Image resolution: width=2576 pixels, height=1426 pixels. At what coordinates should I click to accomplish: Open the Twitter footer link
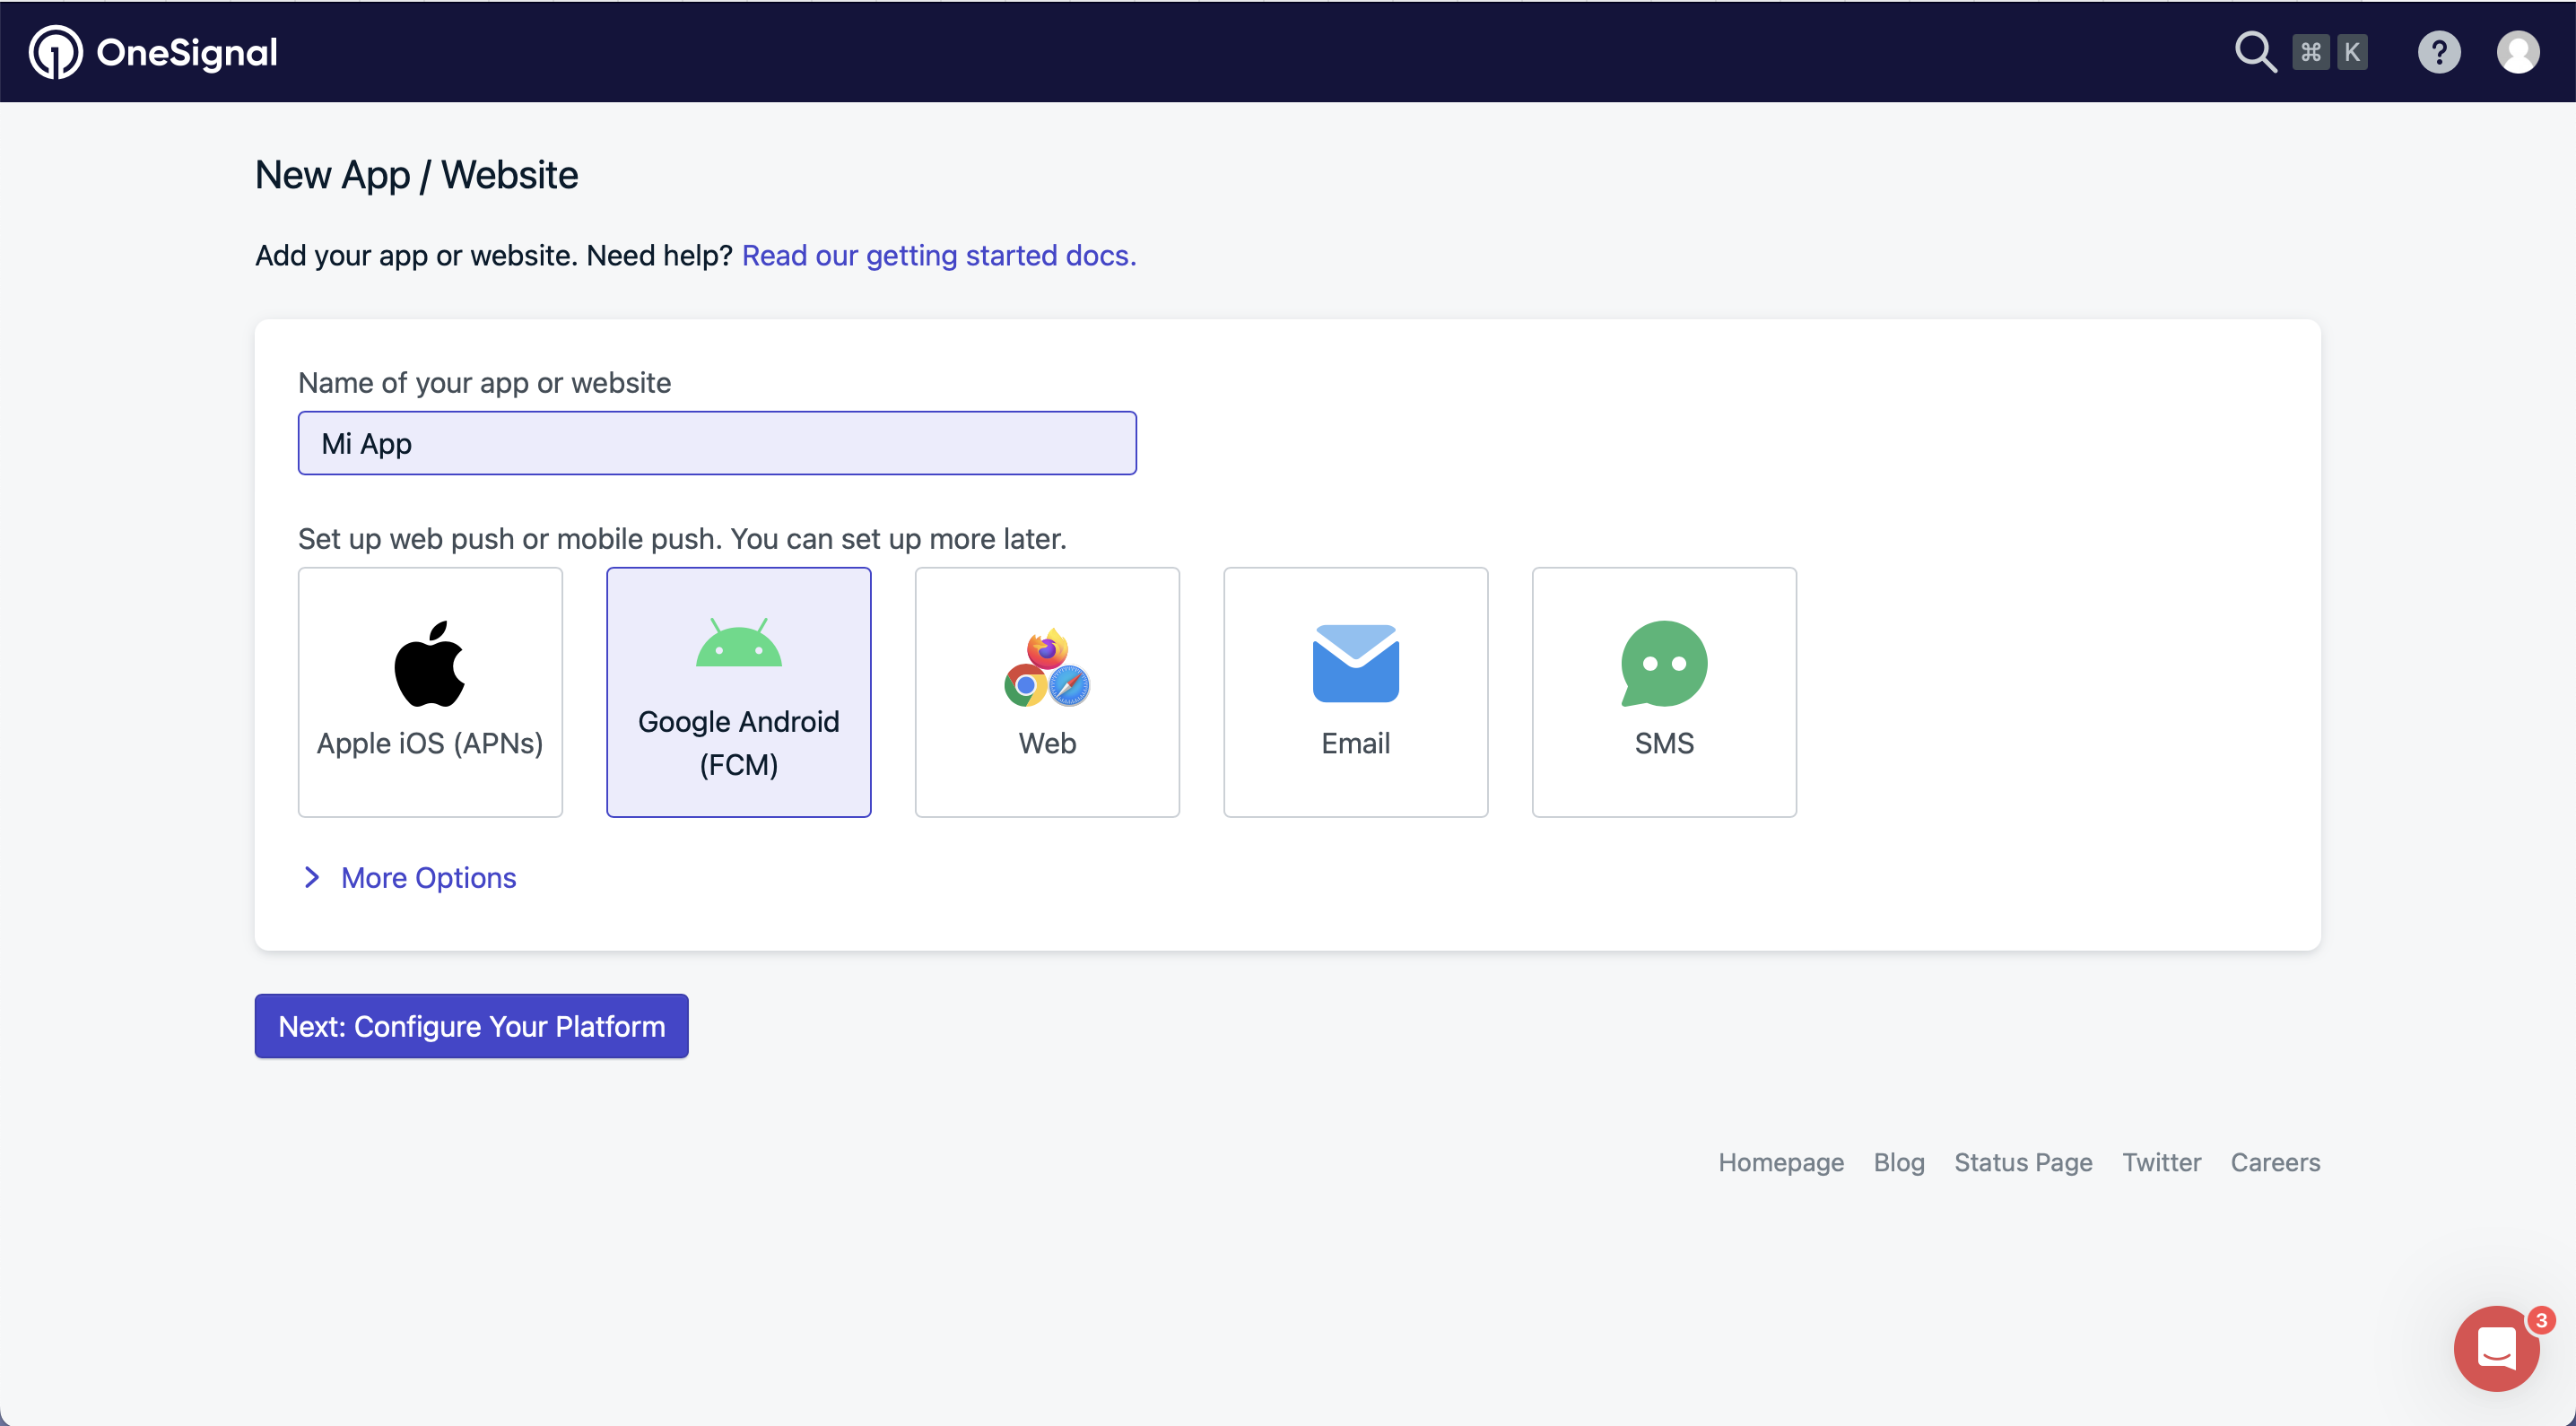pos(2161,1162)
